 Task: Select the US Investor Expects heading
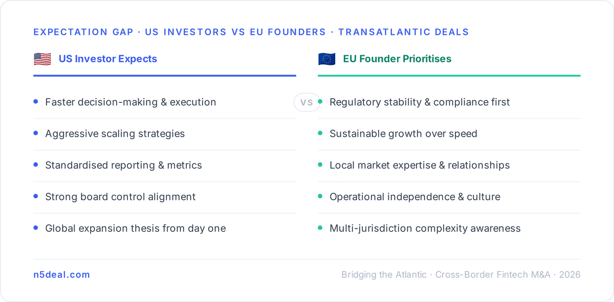tap(108, 59)
